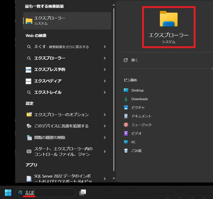Click the PC monitor icon
This screenshot has height=199, width=213.
click(x=126, y=142)
